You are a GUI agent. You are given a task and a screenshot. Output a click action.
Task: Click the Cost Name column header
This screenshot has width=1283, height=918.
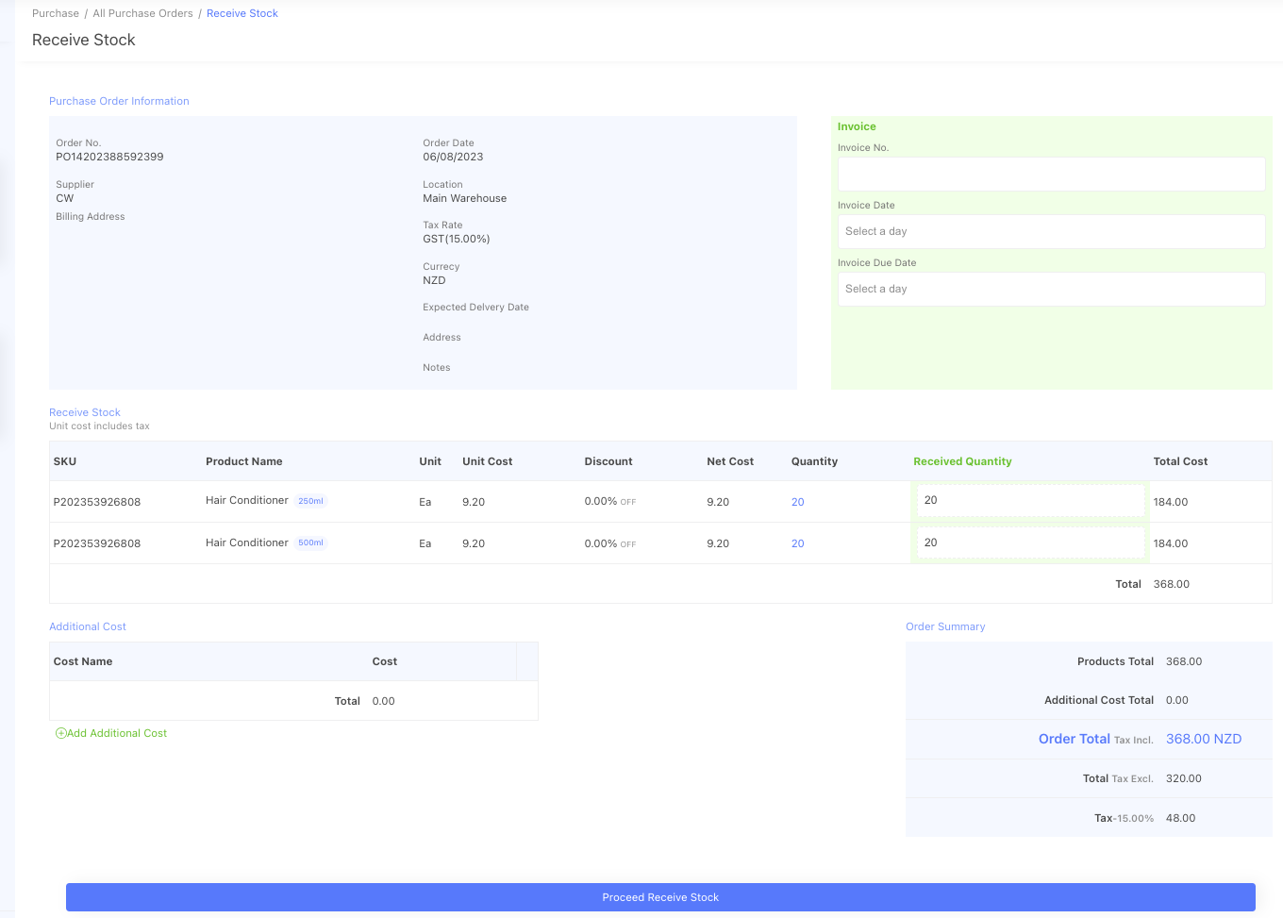[x=83, y=661]
